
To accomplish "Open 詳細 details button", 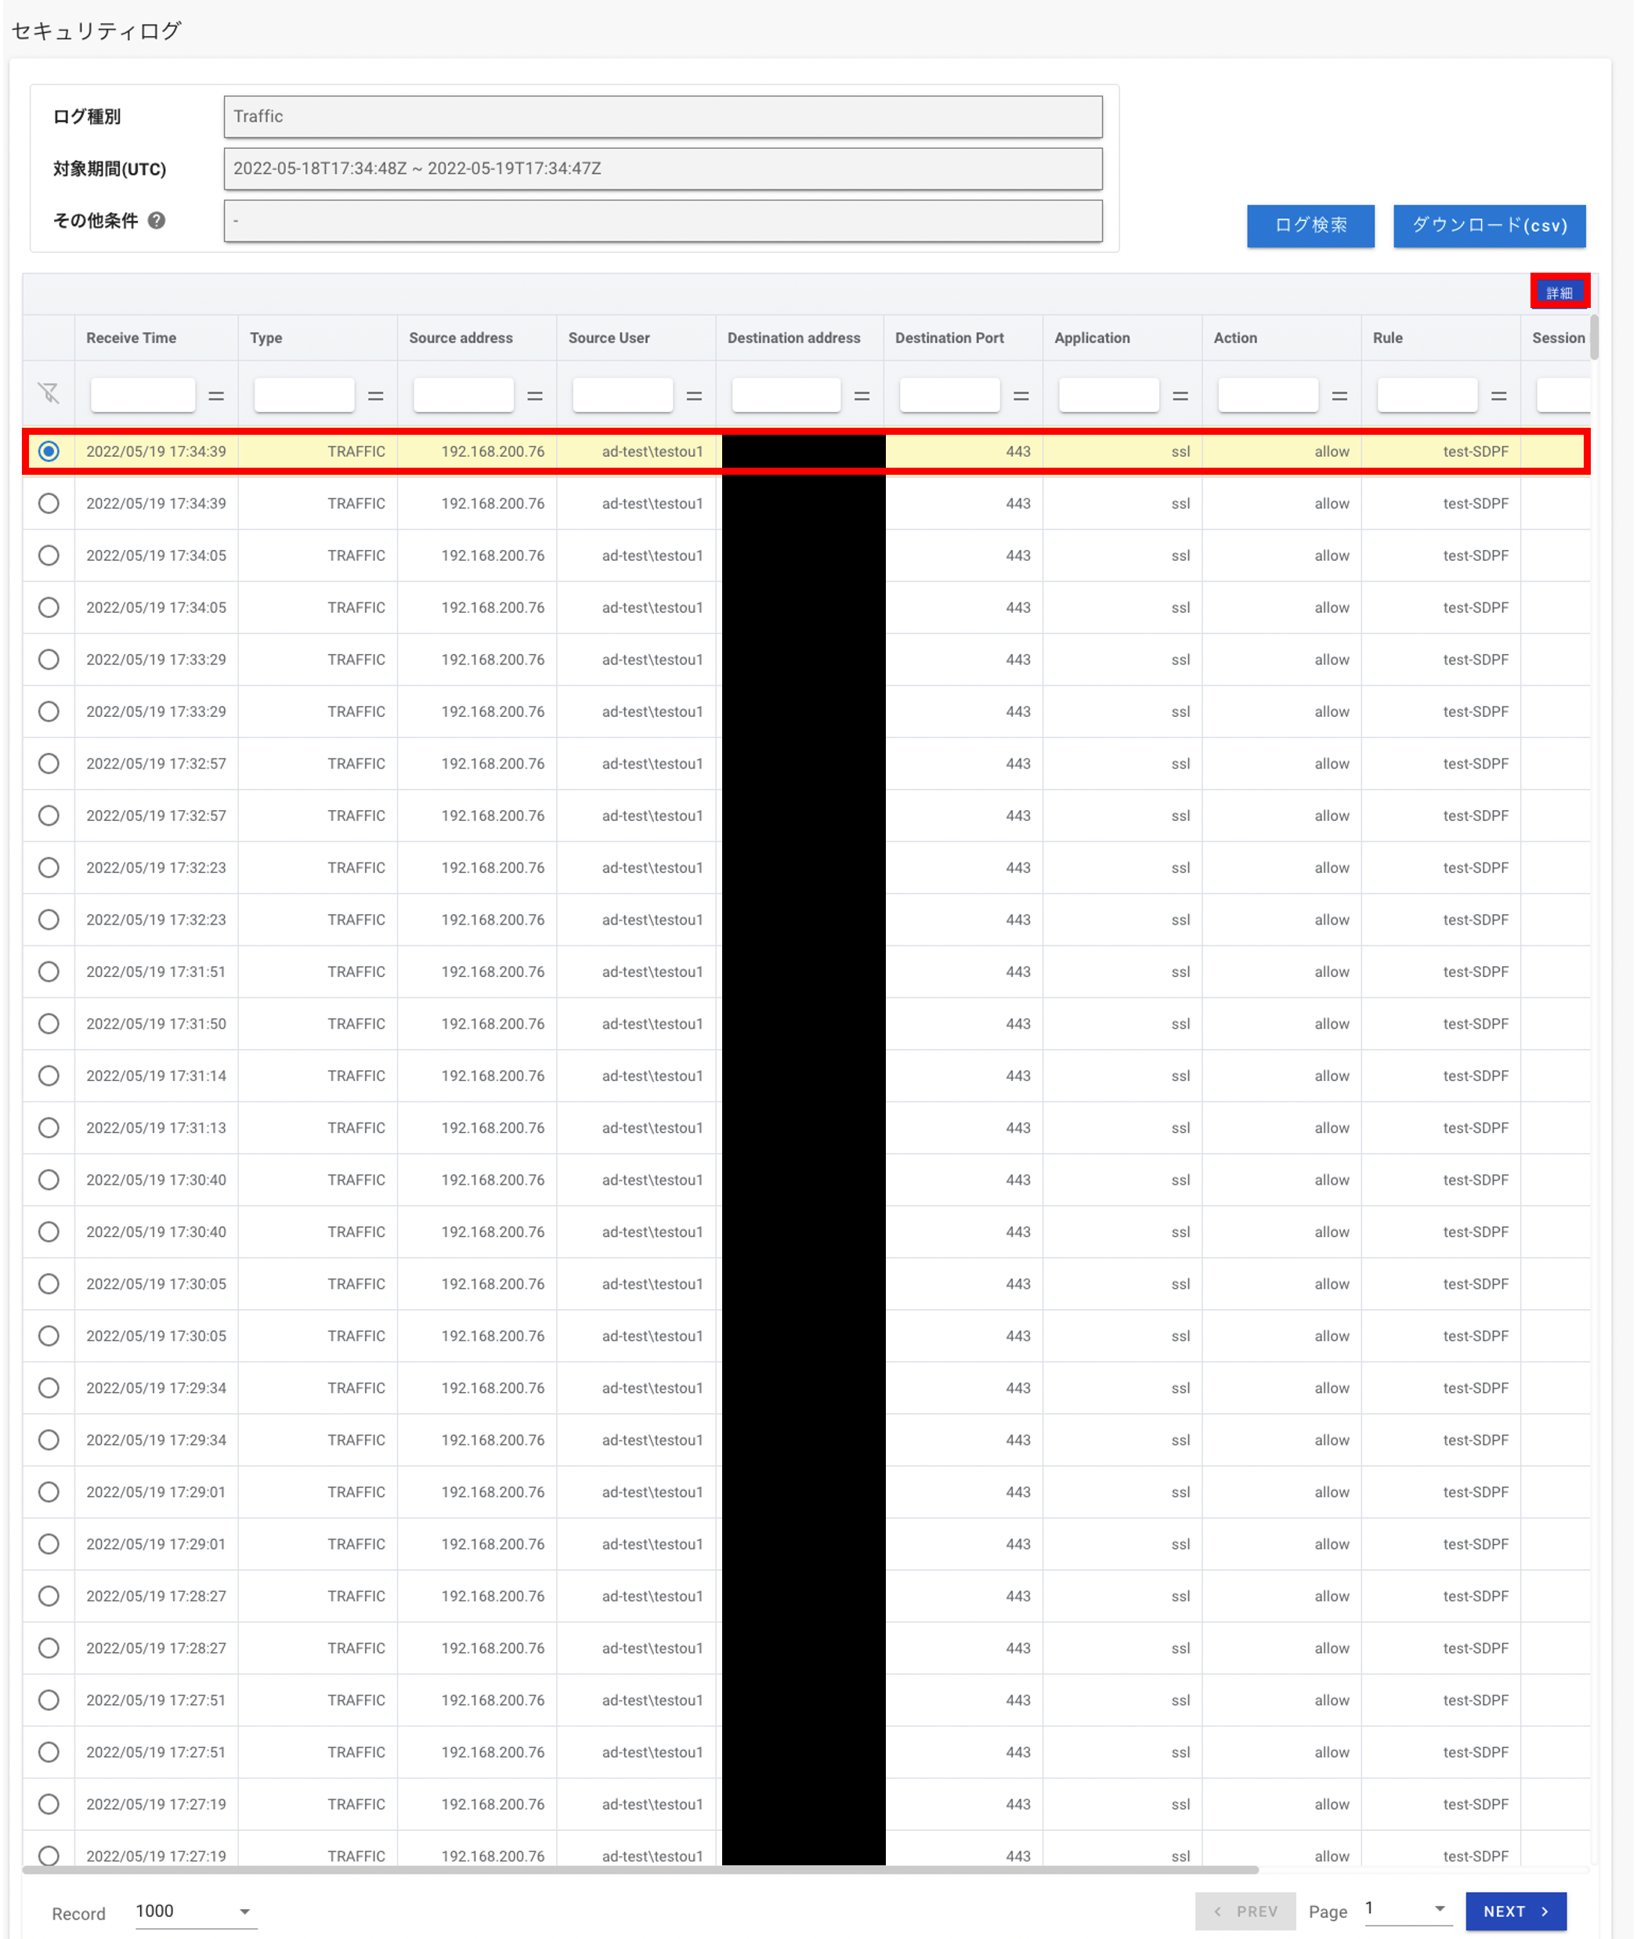I will click(x=1560, y=292).
